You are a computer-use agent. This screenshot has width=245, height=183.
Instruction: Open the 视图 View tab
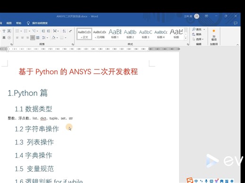point(9,23)
